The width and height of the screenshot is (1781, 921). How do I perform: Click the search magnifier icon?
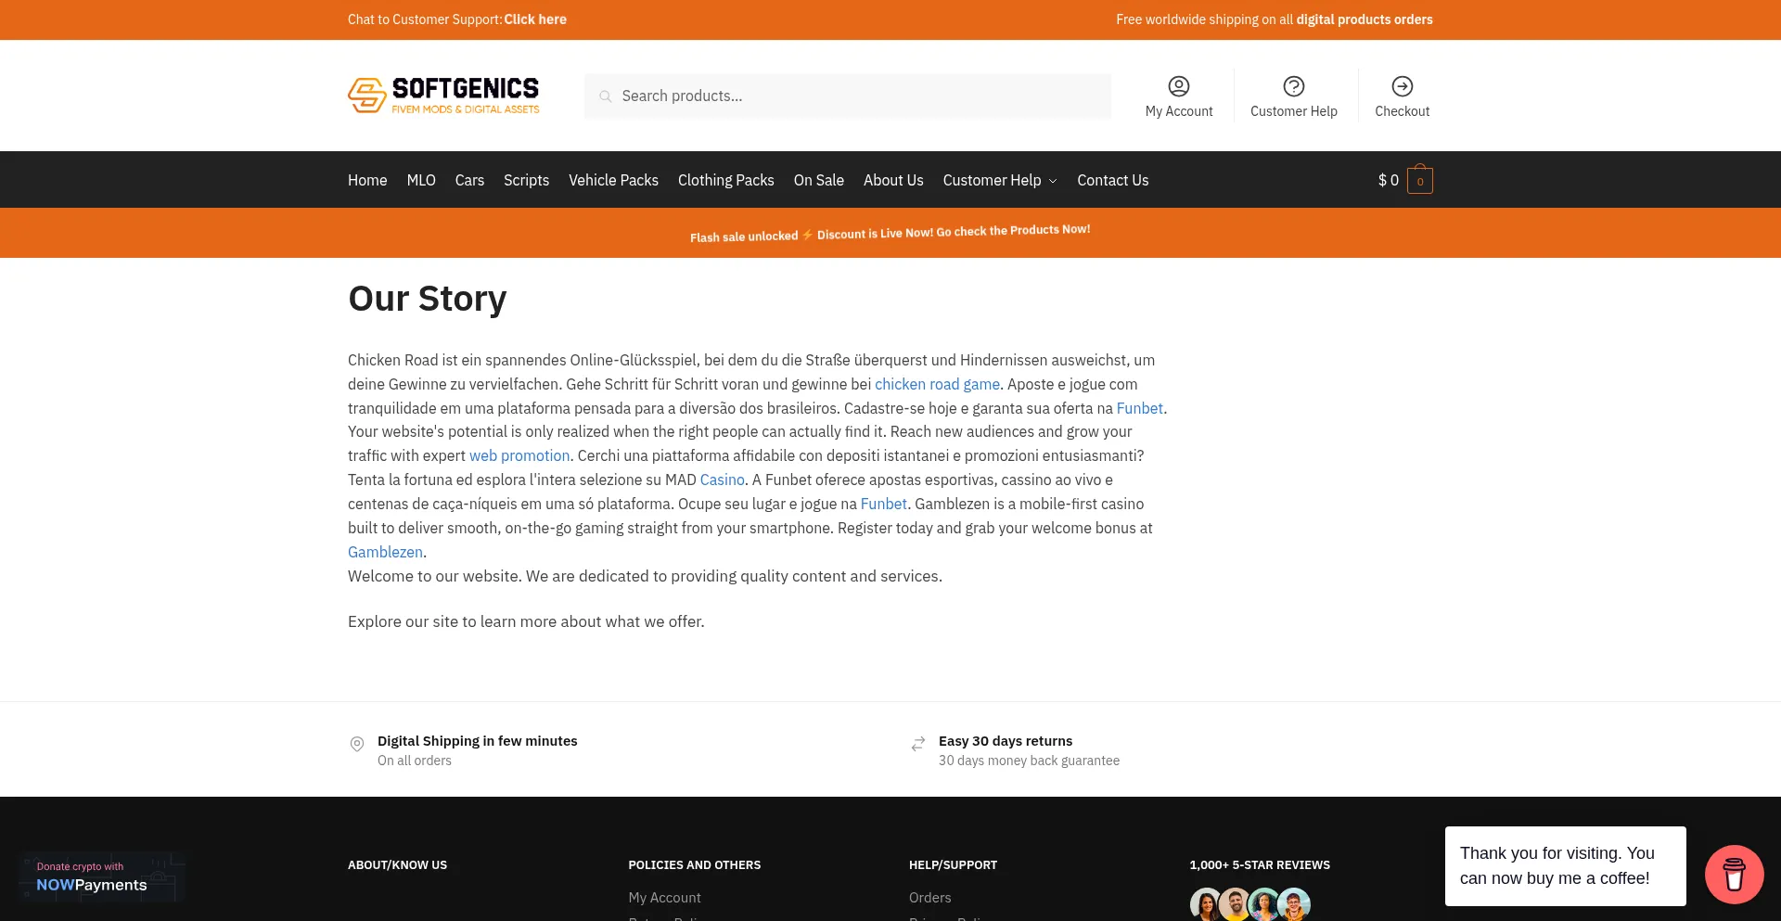606,96
